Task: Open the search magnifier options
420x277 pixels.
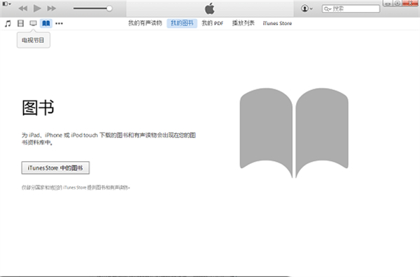Action: pos(328,9)
